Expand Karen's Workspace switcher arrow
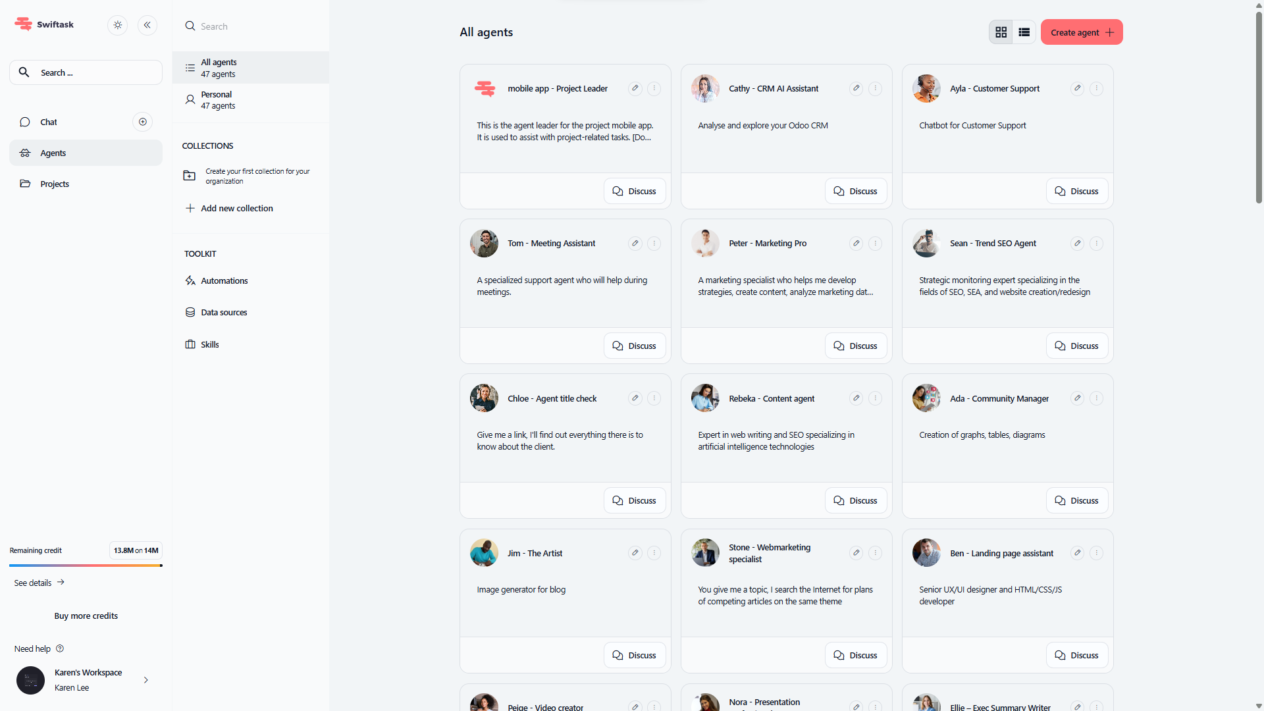The width and height of the screenshot is (1264, 711). (x=146, y=680)
